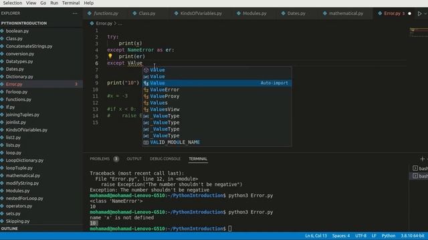Screen dimensions: 428x240
Task: Open the Terminal menu
Action: (71, 3)
